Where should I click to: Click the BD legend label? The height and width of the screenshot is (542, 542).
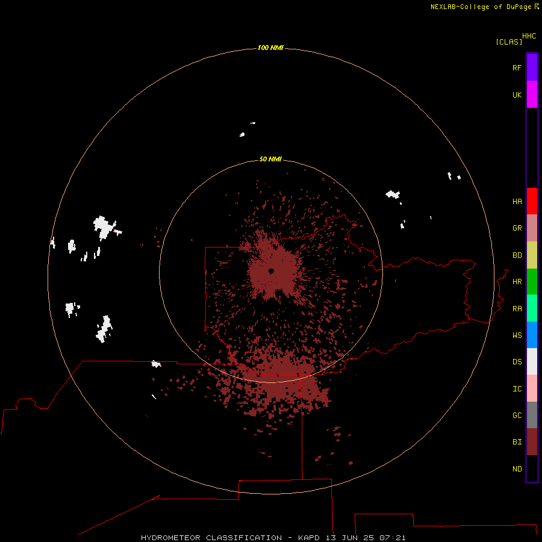[517, 255]
